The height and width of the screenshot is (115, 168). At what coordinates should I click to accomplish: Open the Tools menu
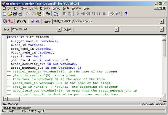66,8
